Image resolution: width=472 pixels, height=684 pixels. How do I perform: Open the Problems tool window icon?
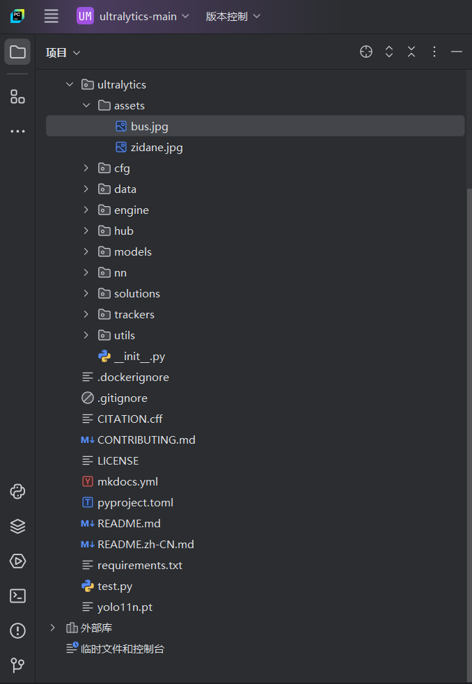(17, 631)
